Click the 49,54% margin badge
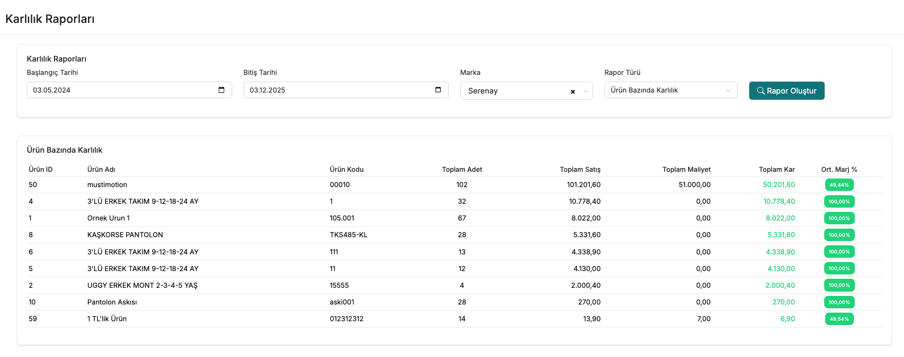The width and height of the screenshot is (904, 357). coord(839,319)
